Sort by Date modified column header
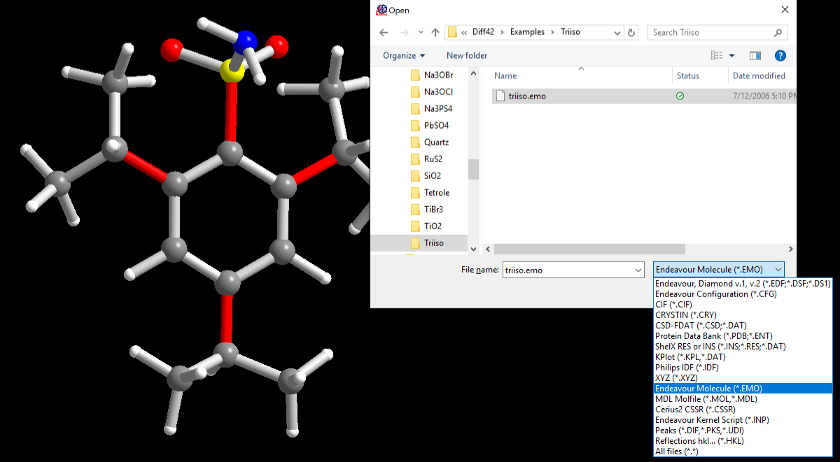The image size is (840, 462). click(759, 76)
